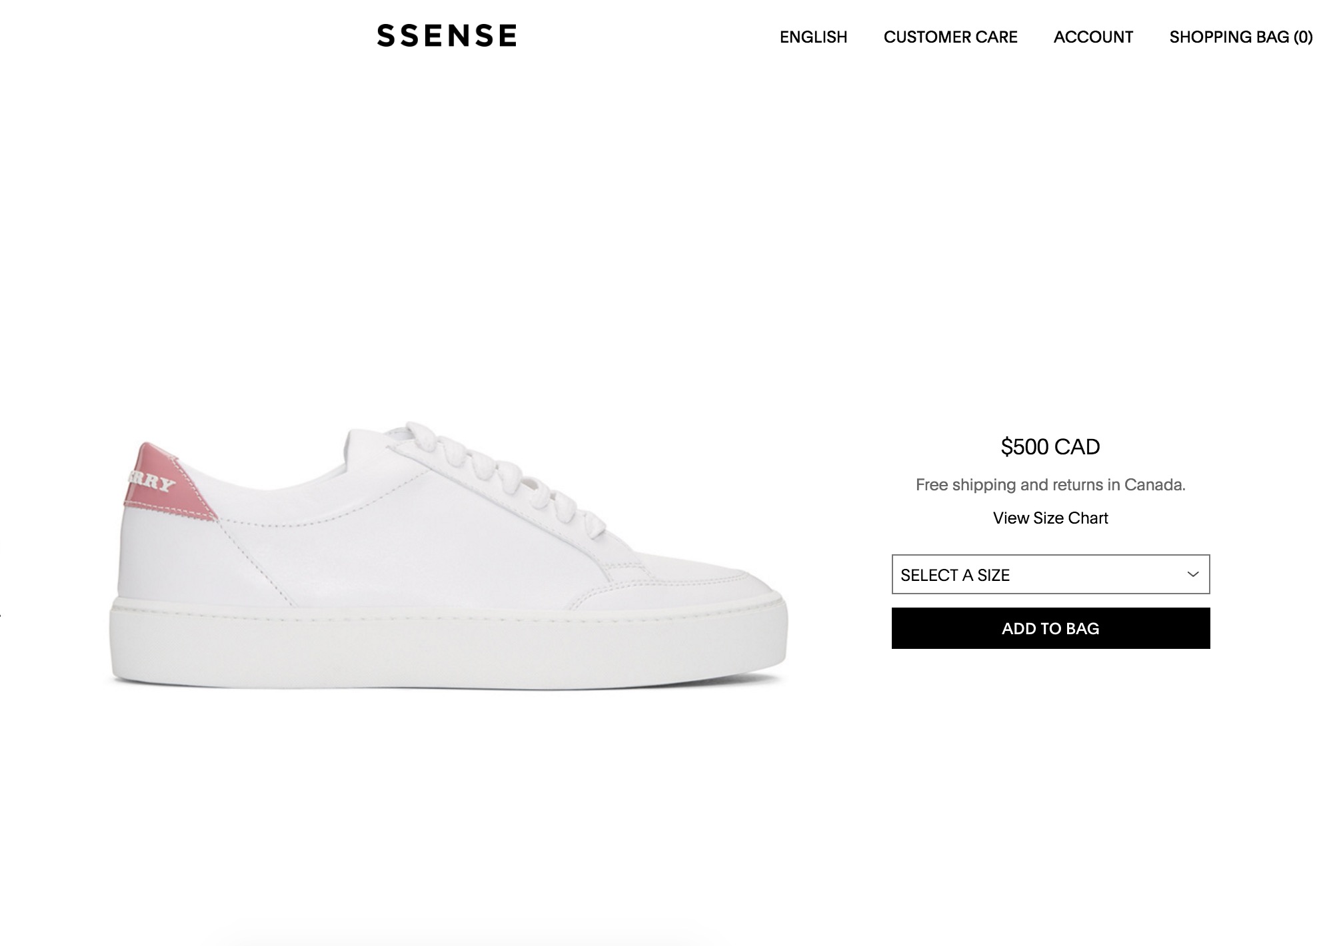Open the SELECT A SIZE dropdown
Screen dimensions: 1333x946
pyautogui.click(x=1050, y=574)
